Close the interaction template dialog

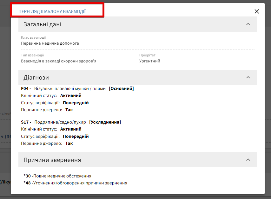click(257, 11)
